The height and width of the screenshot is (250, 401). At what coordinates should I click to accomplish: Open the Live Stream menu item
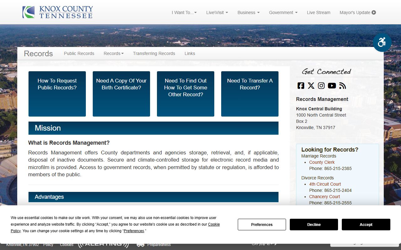tap(319, 12)
